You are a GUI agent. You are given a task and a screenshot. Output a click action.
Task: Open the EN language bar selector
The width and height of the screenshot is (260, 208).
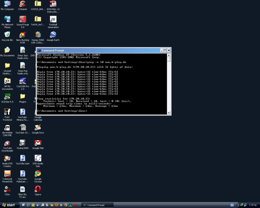[x=232, y=205]
